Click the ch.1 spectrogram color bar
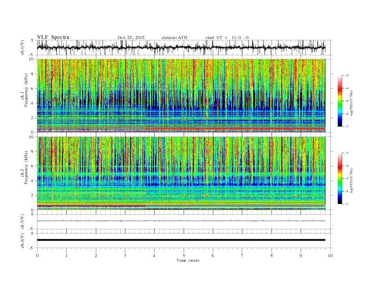 (x=340, y=101)
